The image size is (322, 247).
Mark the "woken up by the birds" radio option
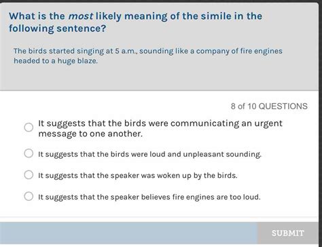click(29, 174)
